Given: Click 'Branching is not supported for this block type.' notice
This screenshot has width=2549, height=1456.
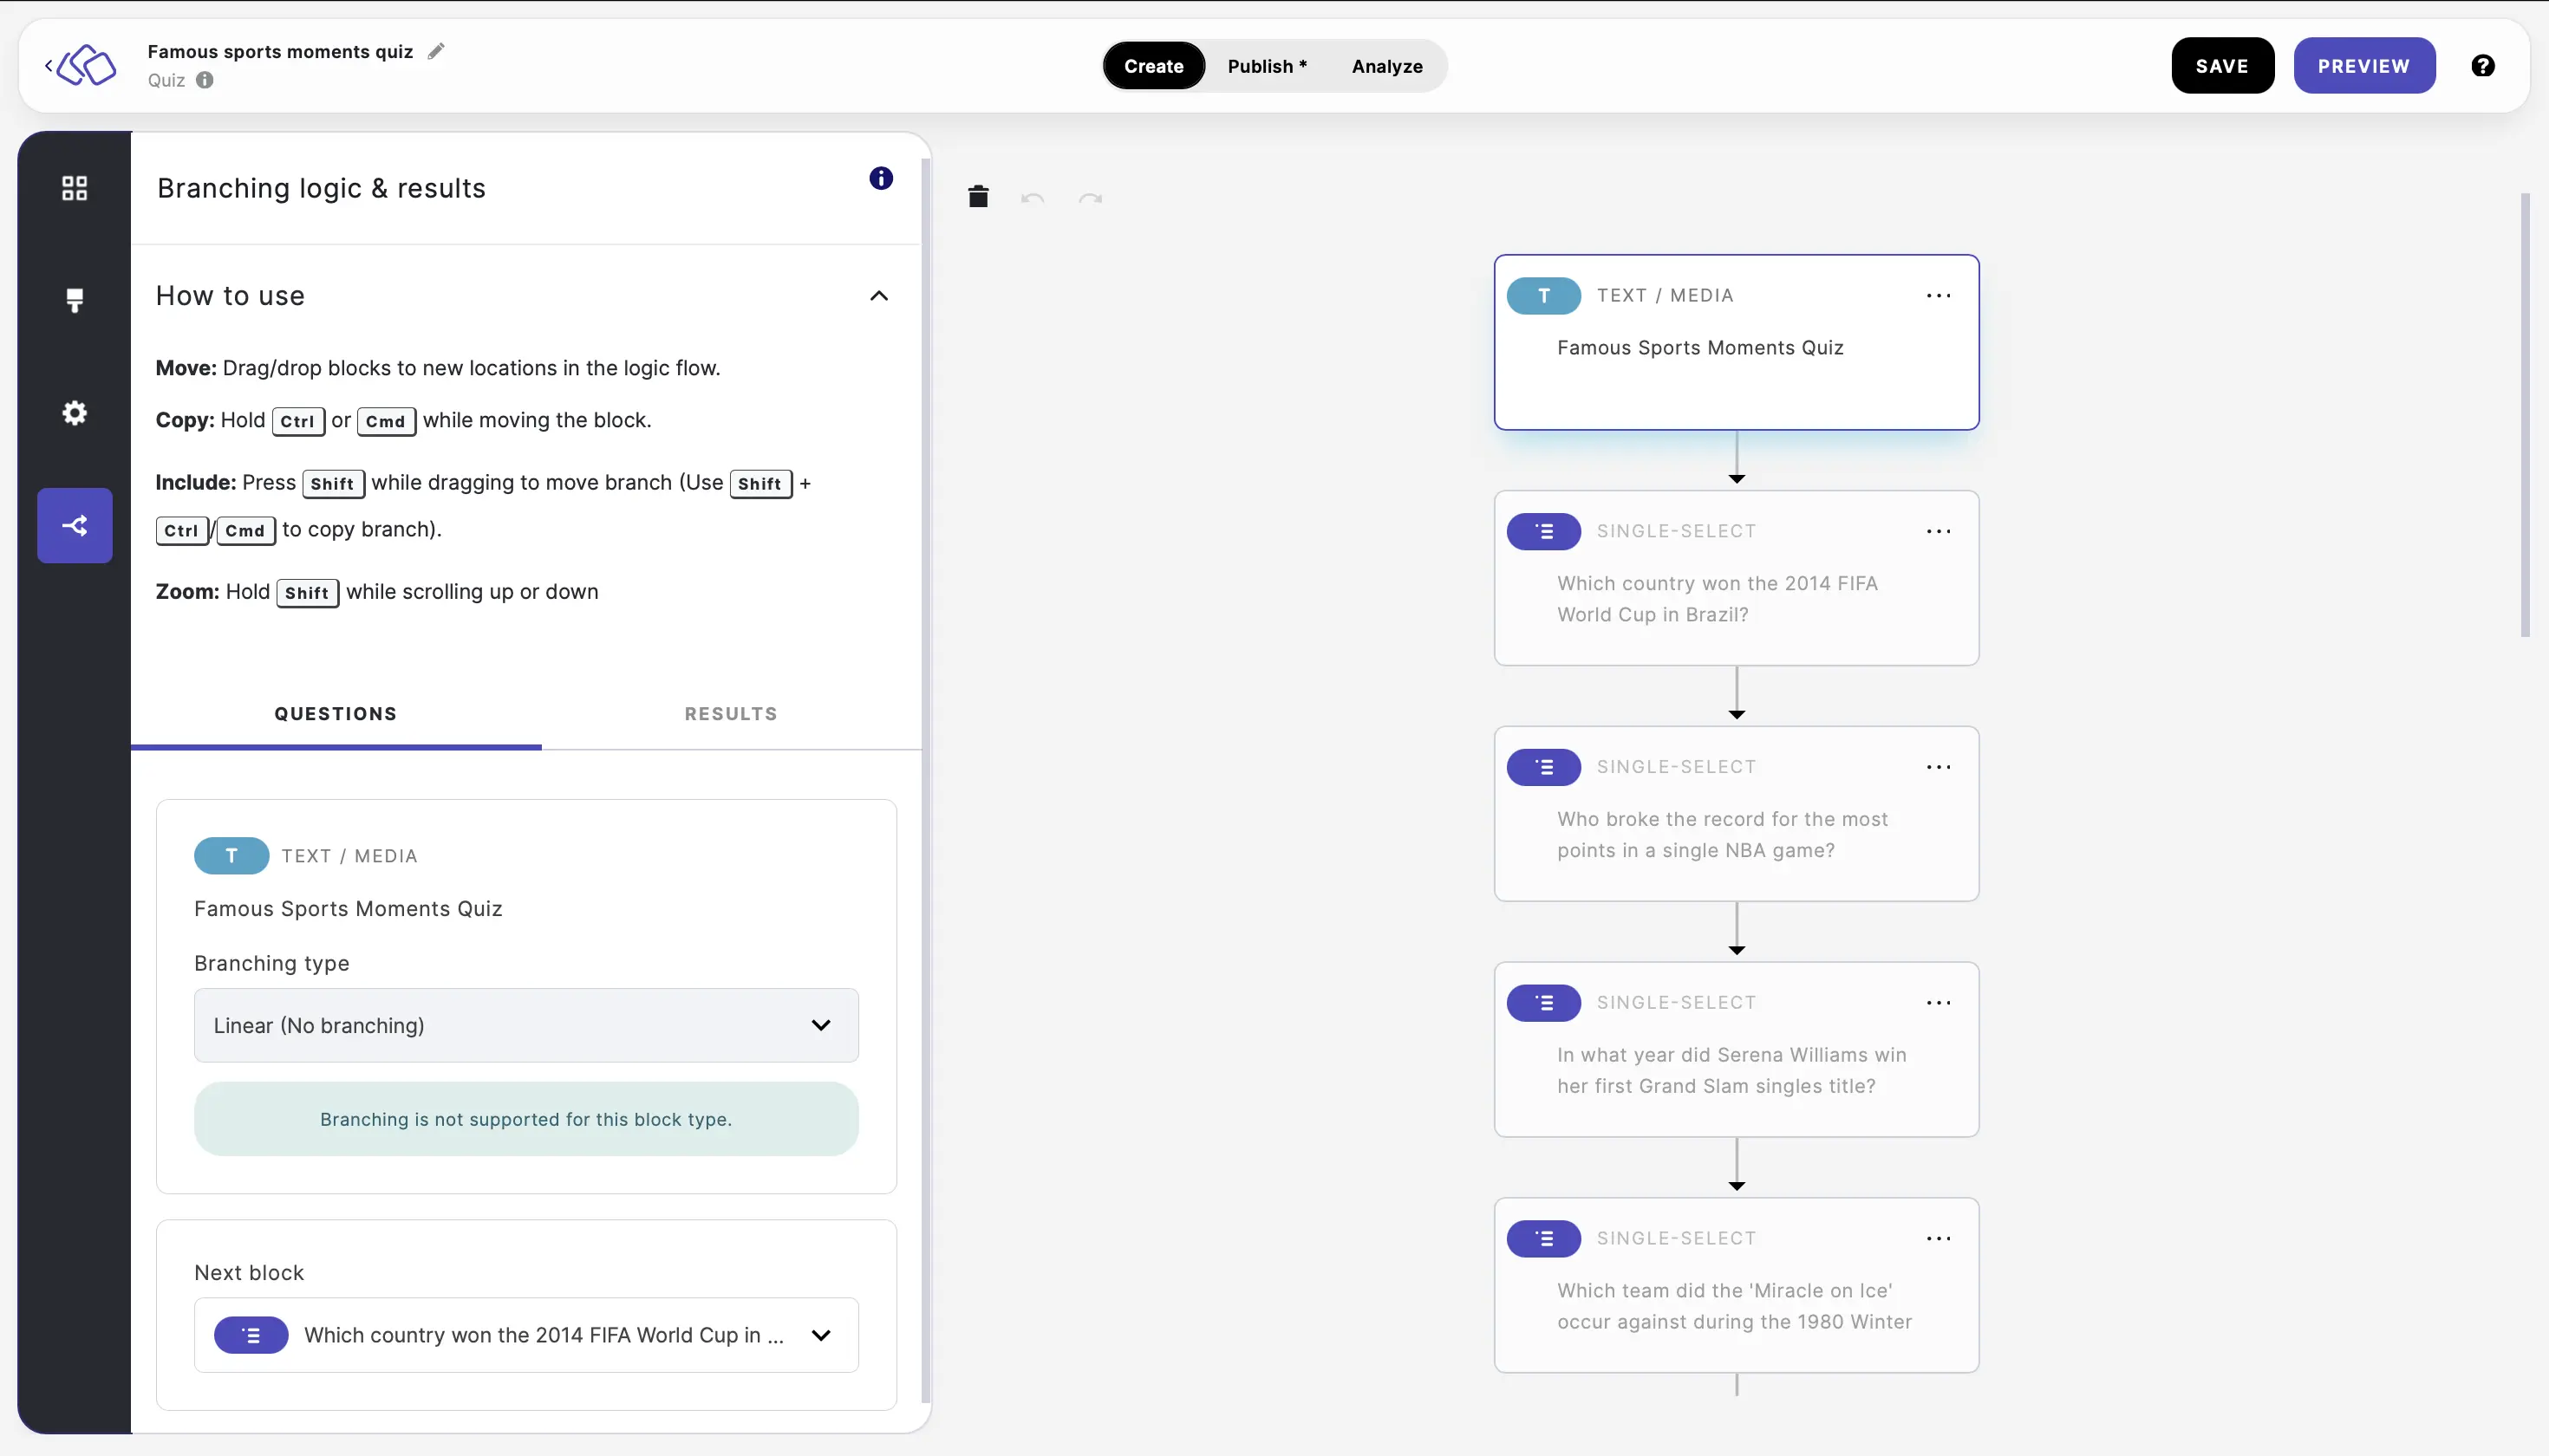Looking at the screenshot, I should (526, 1119).
